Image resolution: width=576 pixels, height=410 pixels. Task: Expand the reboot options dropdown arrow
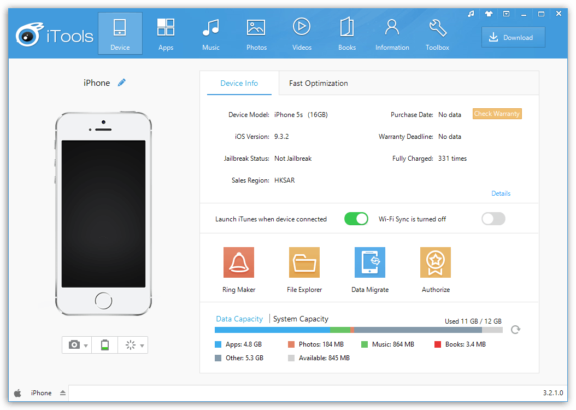click(x=142, y=345)
